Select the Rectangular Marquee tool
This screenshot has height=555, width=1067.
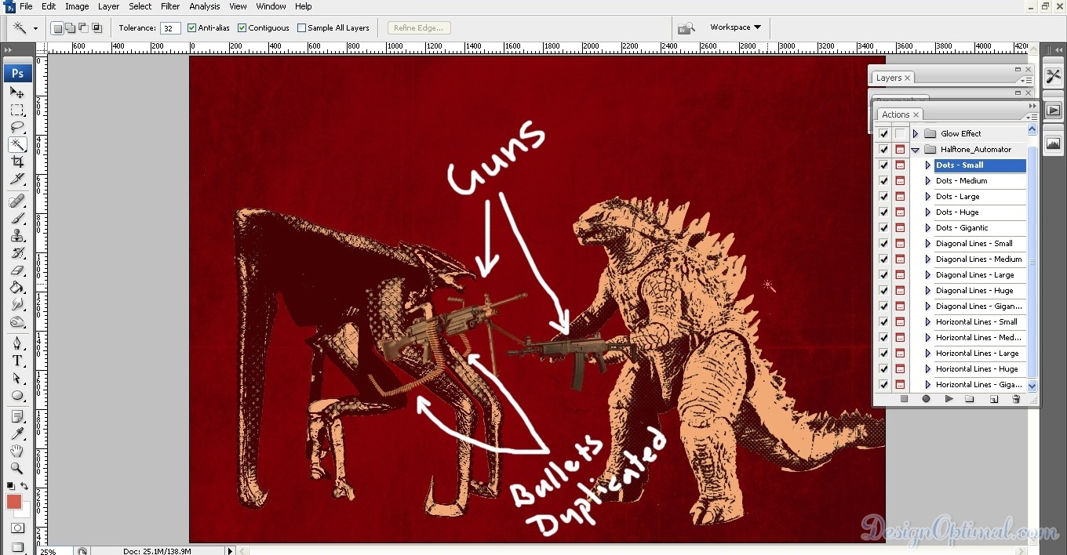click(x=17, y=110)
